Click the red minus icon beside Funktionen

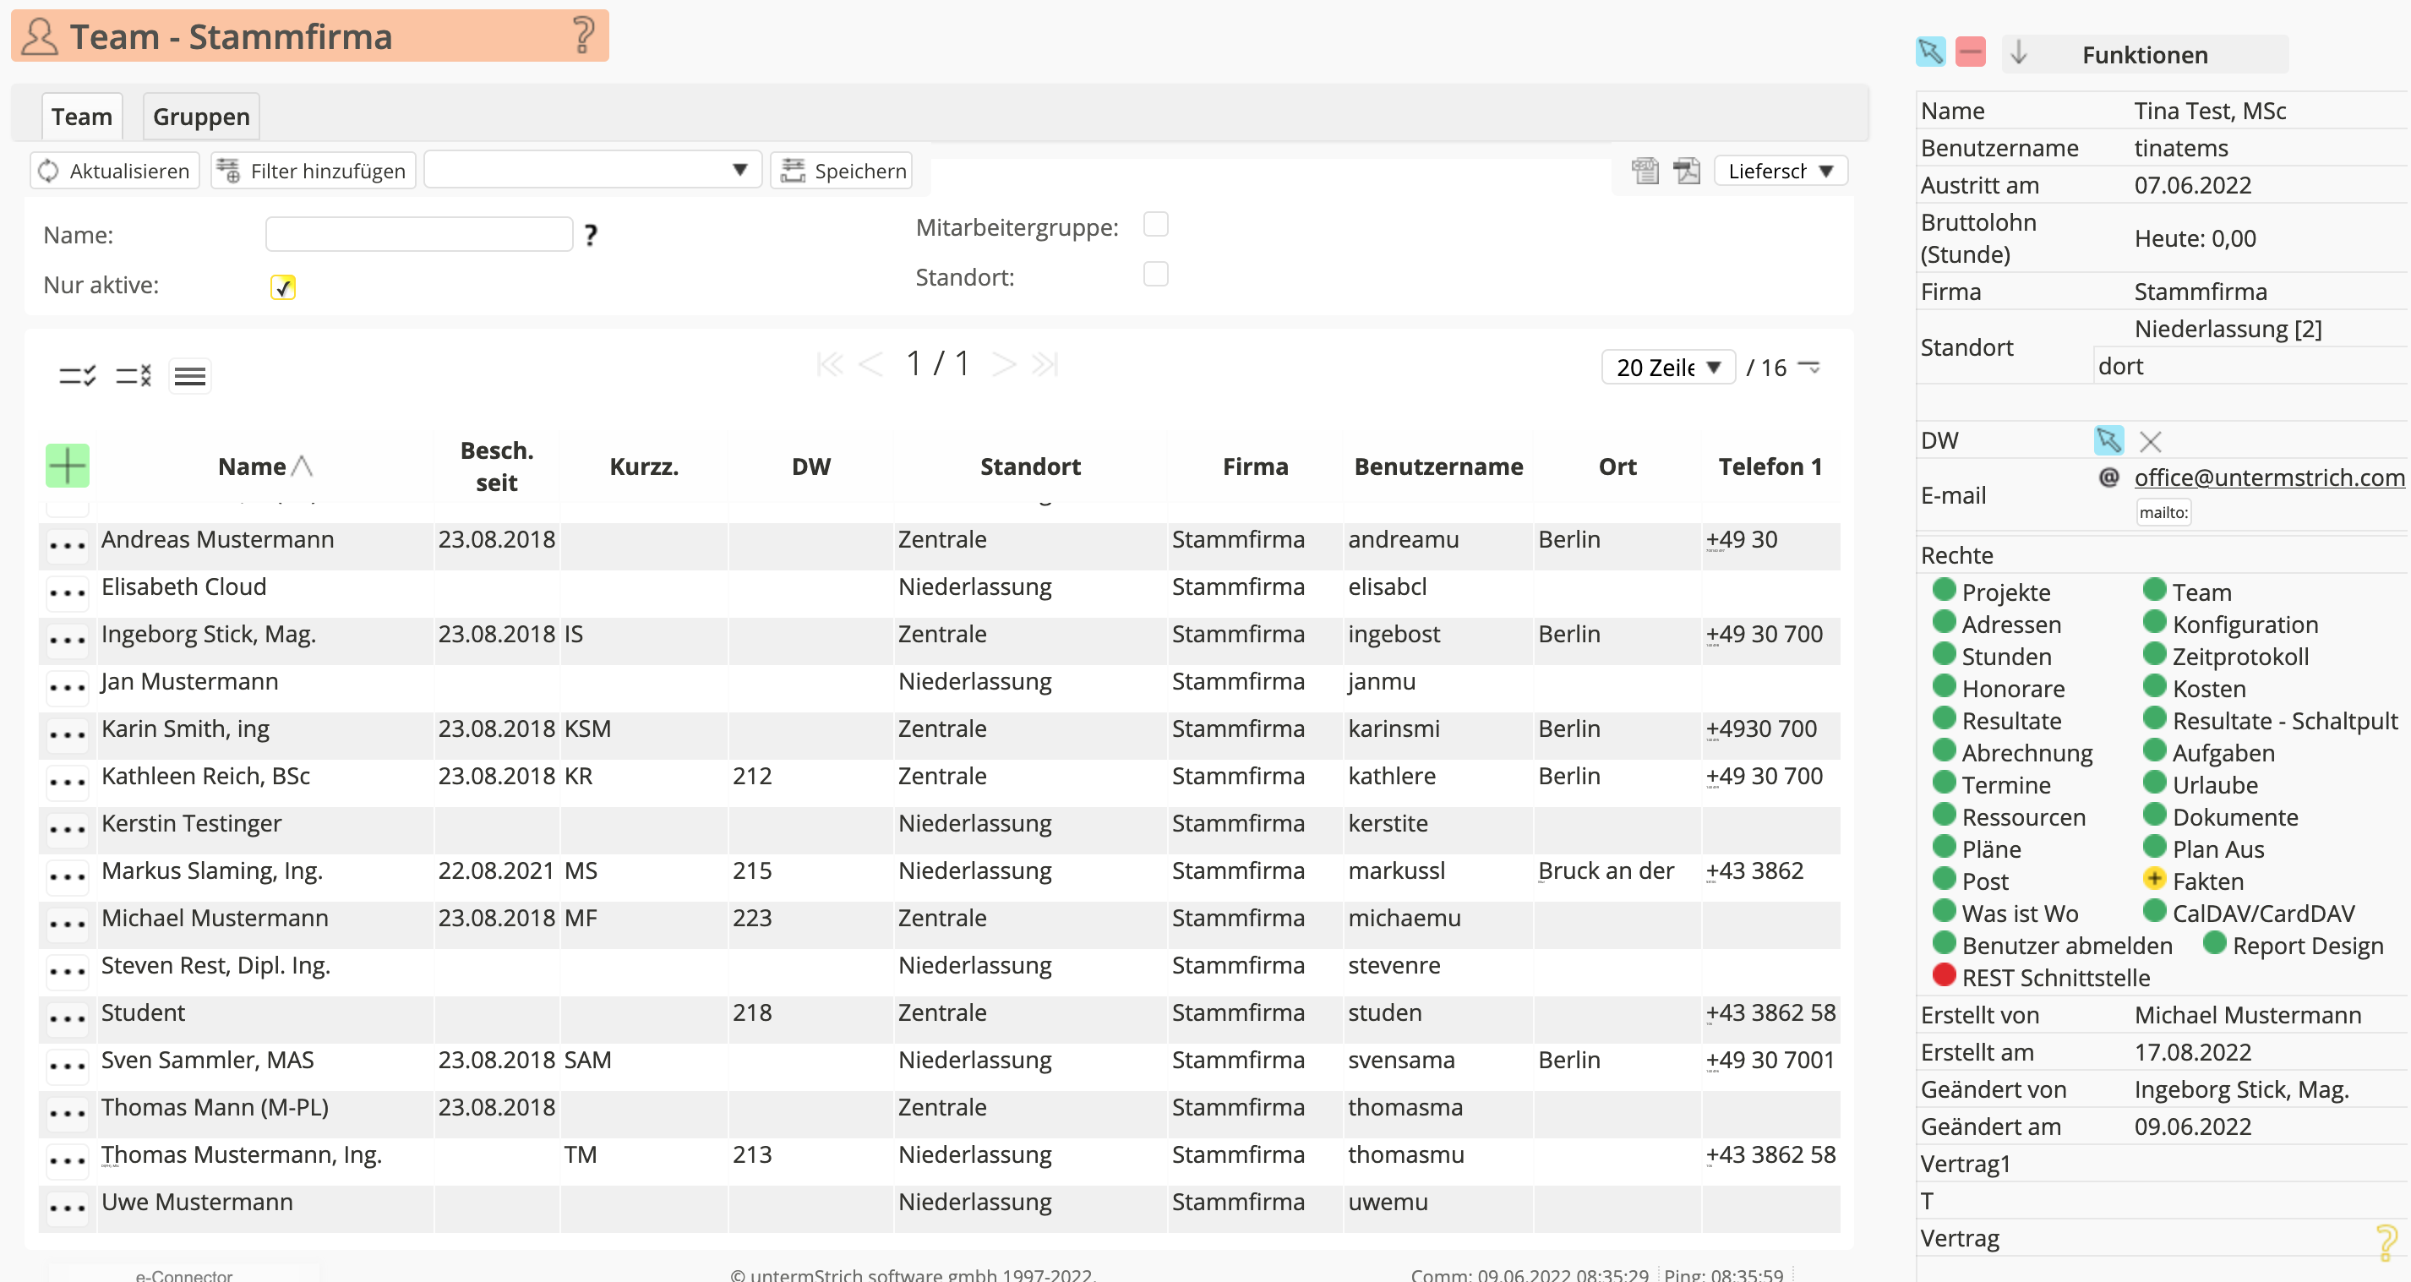click(1970, 52)
